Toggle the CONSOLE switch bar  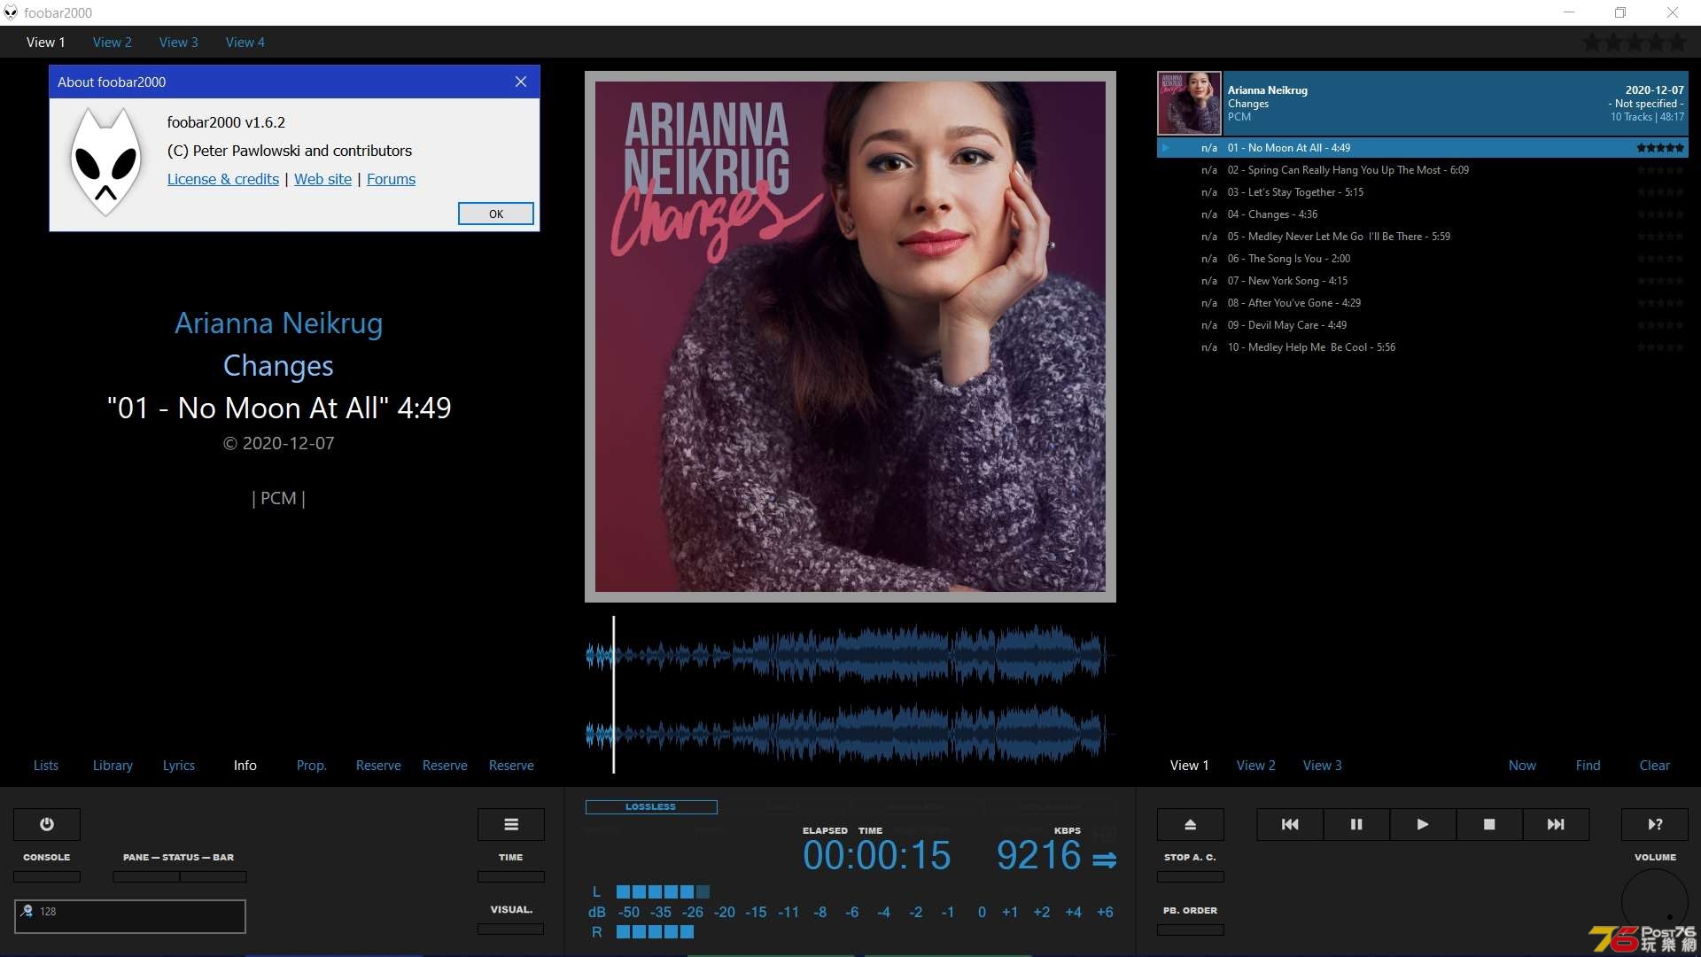pyautogui.click(x=47, y=876)
